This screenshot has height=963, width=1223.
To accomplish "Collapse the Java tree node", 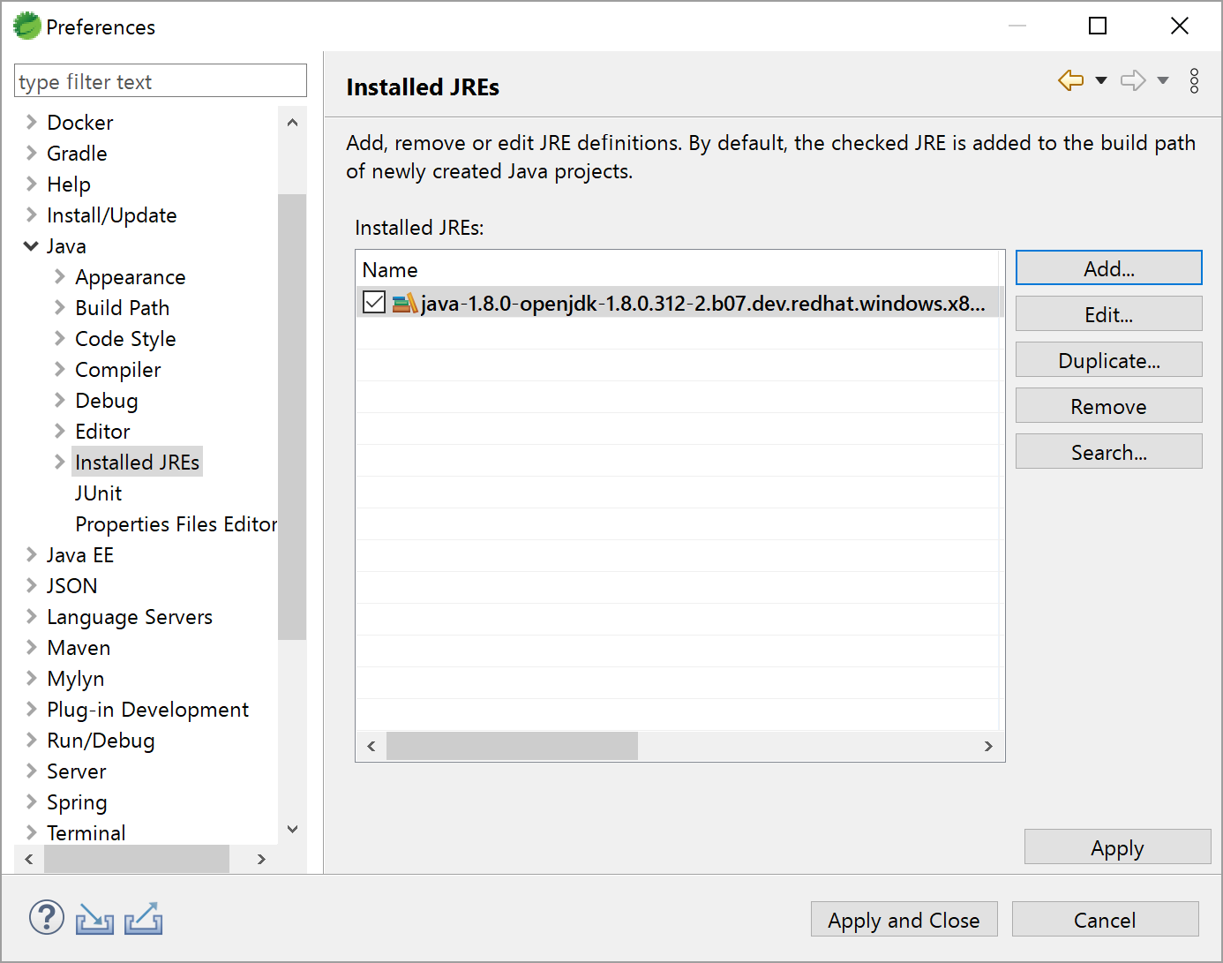I will tap(31, 246).
